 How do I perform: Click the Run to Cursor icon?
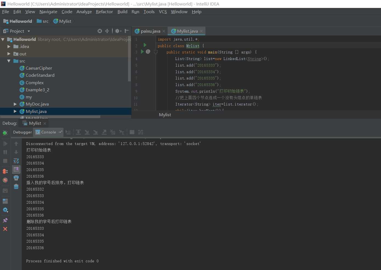[121, 132]
